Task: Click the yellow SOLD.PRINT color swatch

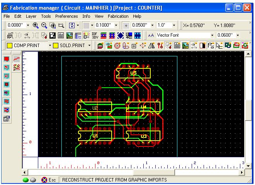Action: click(x=56, y=46)
